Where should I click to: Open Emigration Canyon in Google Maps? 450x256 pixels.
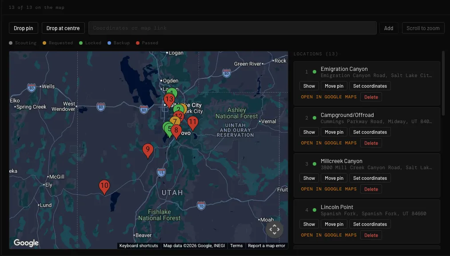pyautogui.click(x=329, y=97)
